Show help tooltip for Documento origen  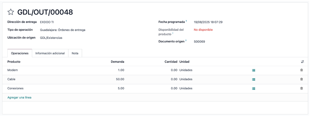186,41
